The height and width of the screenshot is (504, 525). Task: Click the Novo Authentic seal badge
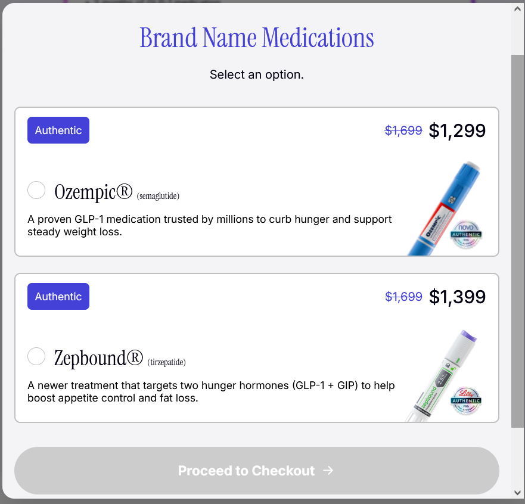click(x=466, y=234)
